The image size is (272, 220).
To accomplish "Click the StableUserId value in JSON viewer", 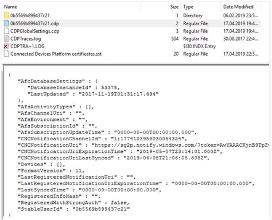I will 101,209.
